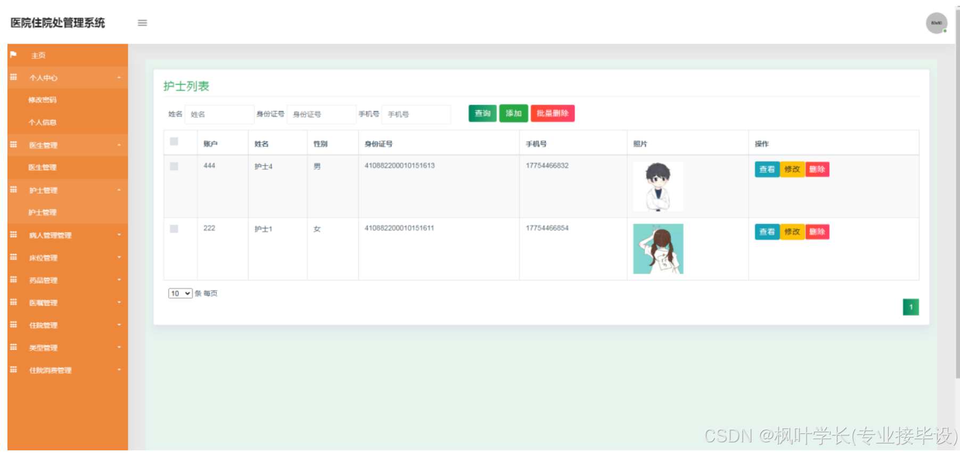This screenshot has width=960, height=453.
Task: Select the 护士管理 submenu item
Action: pos(42,212)
